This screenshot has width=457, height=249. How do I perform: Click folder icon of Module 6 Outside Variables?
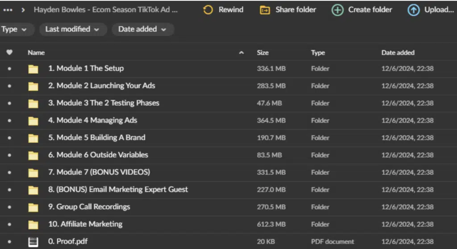click(33, 155)
